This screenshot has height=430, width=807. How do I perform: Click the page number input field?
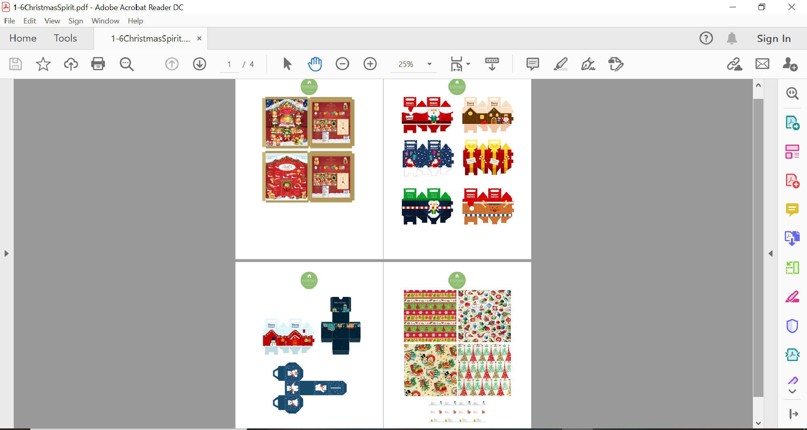[x=229, y=64]
